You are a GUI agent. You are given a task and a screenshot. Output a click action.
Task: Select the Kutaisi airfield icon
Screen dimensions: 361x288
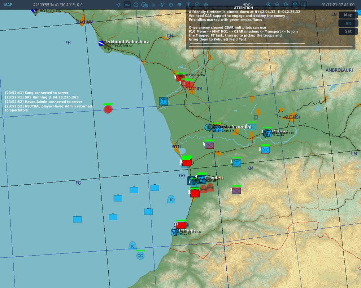[x=267, y=133]
